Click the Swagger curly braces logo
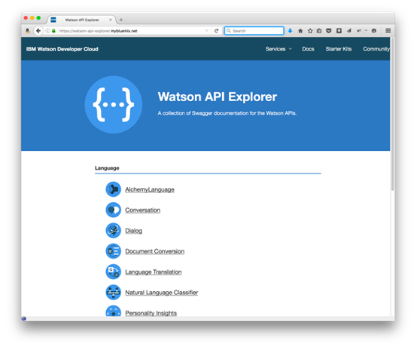The height and width of the screenshot is (344, 414). pyautogui.click(x=113, y=105)
